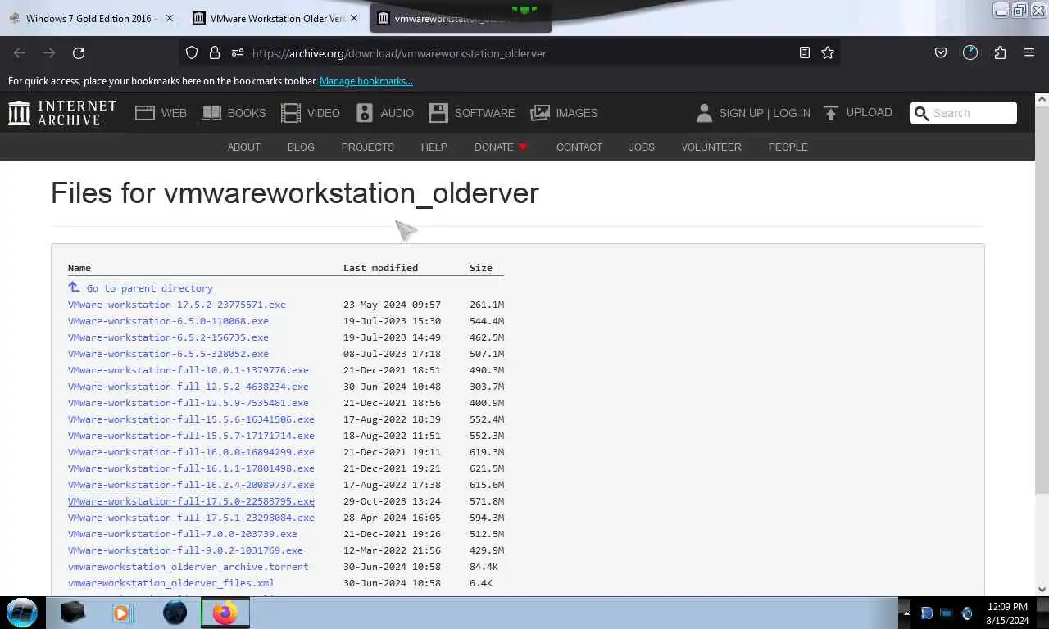Click the user avatar icon beside Sign Up
The image size is (1049, 629).
click(x=704, y=113)
